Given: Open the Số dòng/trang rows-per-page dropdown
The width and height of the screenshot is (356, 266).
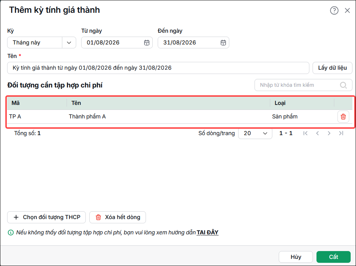Looking at the screenshot, I should pos(255,133).
